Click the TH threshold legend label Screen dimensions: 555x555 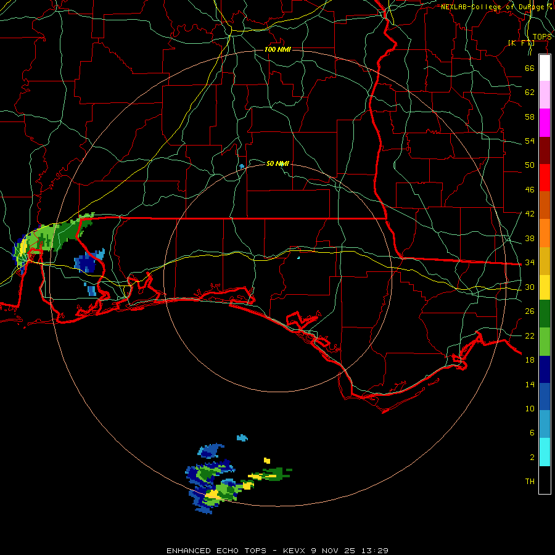530,482
